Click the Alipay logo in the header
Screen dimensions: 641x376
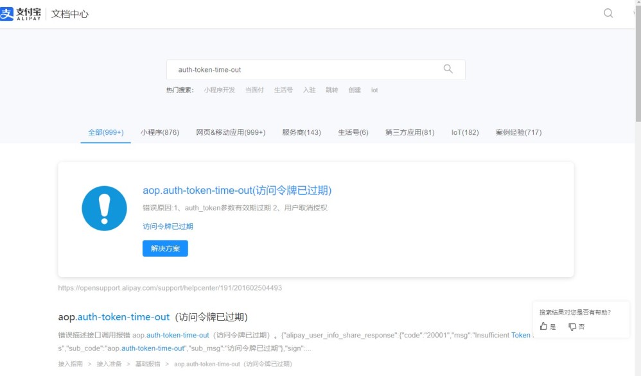tap(21, 14)
